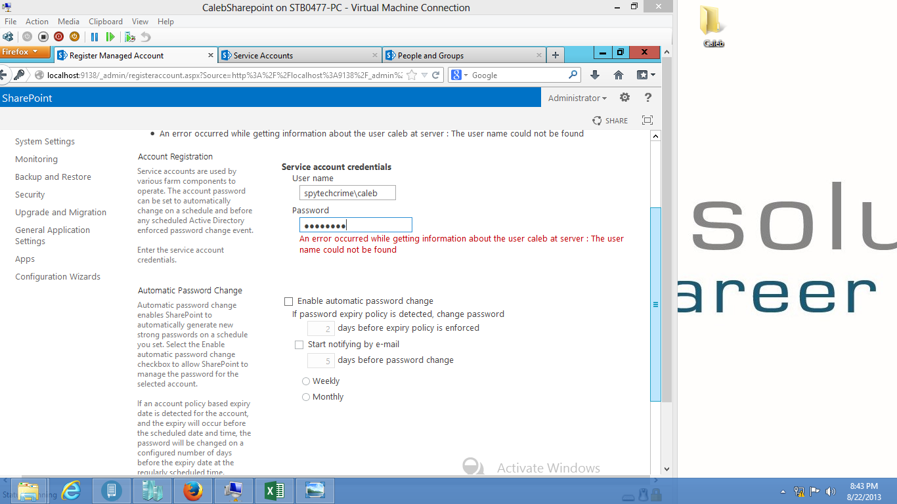The height and width of the screenshot is (504, 897).
Task: Switch to the People and Groups tab
Action: pyautogui.click(x=464, y=55)
